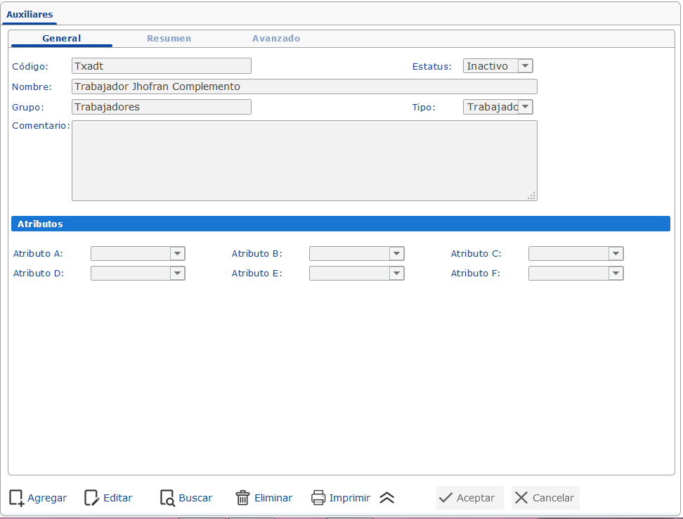This screenshot has height=519, width=683.
Task: Click the Eliminar trash can icon
Action: (x=242, y=498)
